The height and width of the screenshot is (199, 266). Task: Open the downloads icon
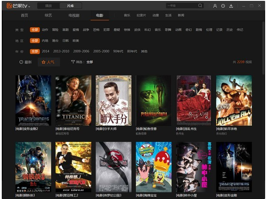[x=231, y=6]
